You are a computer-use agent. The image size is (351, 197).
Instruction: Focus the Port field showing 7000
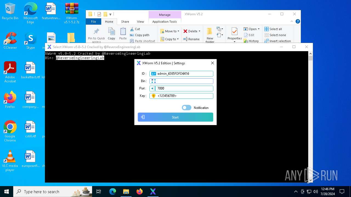point(181,88)
